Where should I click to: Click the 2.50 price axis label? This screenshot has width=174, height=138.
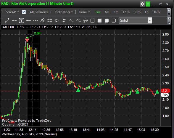[x=165, y=67]
